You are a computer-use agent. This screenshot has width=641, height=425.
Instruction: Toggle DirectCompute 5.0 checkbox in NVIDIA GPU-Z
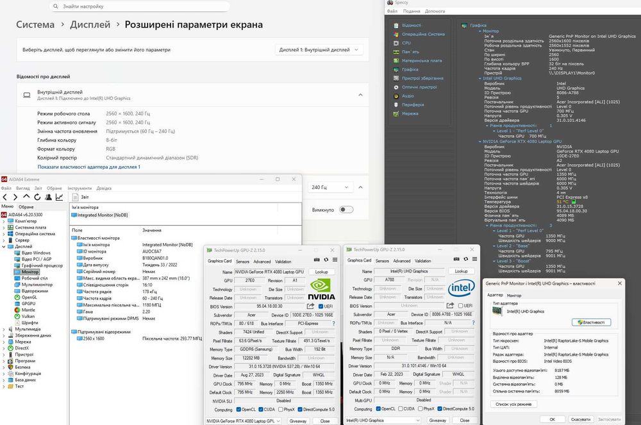click(x=300, y=410)
